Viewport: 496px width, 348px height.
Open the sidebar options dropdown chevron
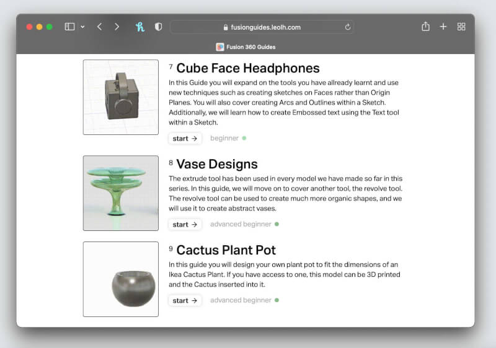pyautogui.click(x=82, y=27)
